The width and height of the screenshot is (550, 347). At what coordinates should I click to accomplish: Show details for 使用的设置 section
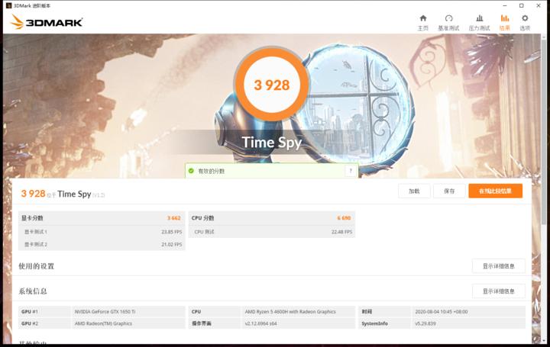498,266
